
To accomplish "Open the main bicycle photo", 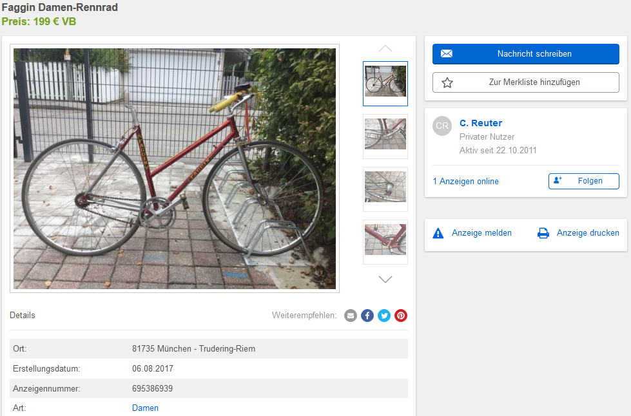I will tap(175, 169).
